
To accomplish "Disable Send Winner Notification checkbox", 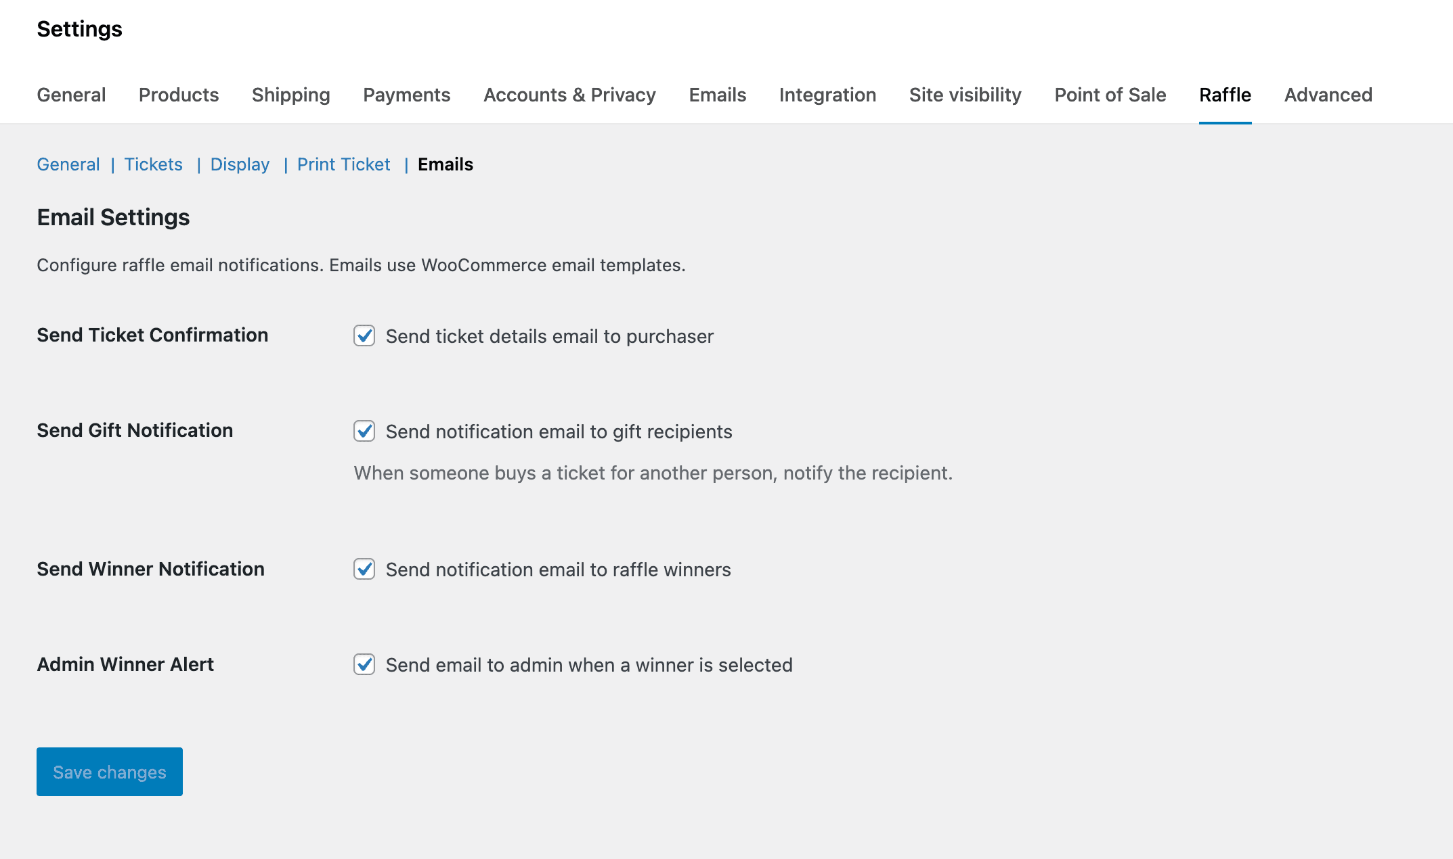I will pyautogui.click(x=364, y=569).
